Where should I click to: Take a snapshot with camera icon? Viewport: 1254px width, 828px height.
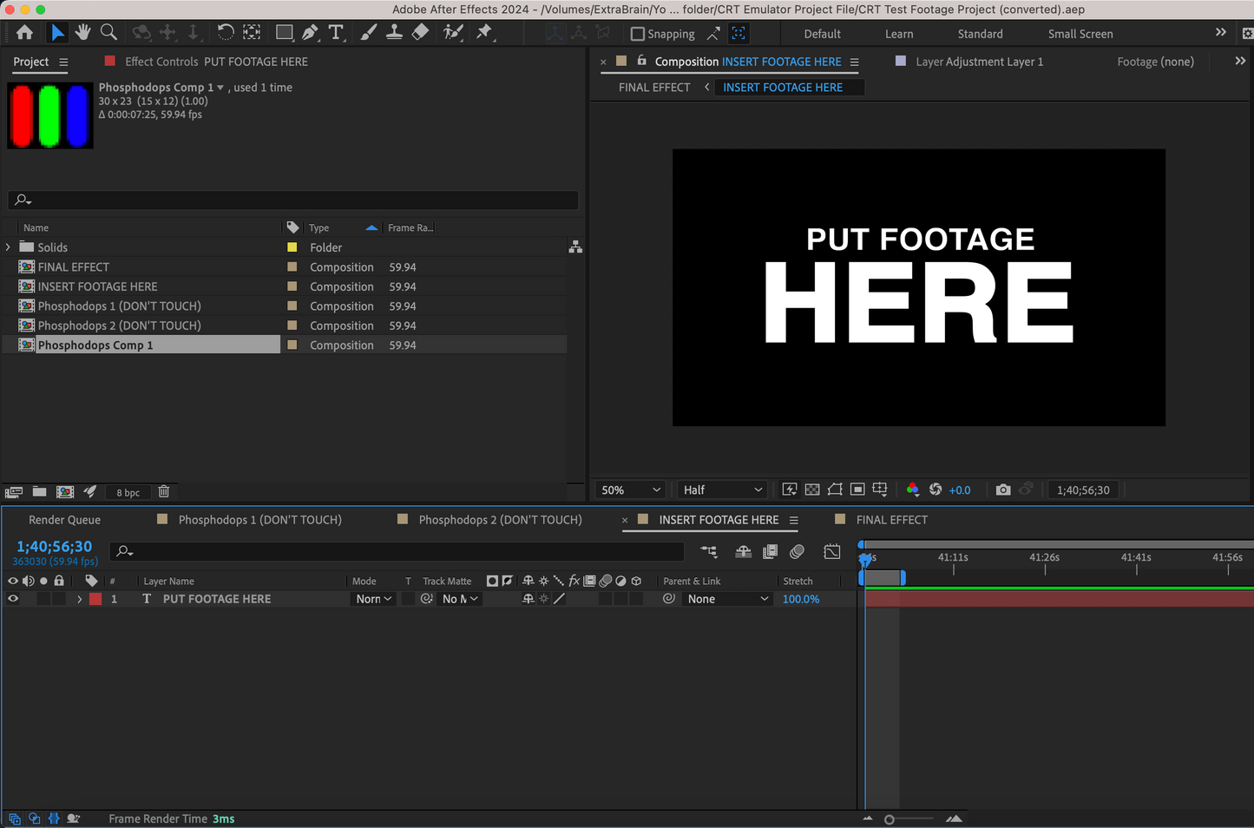coord(1003,490)
